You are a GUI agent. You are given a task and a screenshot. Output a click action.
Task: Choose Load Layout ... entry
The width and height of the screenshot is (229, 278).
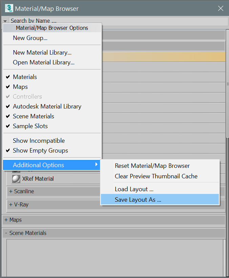160,189
